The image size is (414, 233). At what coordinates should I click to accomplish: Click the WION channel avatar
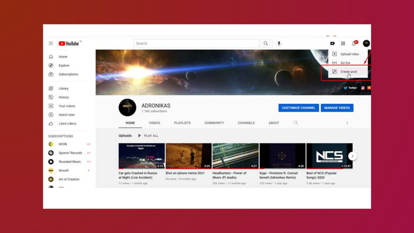[51, 144]
